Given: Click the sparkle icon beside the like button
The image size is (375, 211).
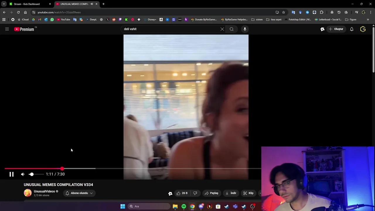Looking at the screenshot, I should [170, 193].
